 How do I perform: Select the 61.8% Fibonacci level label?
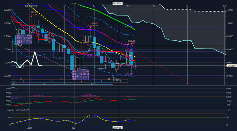coord(90,45)
